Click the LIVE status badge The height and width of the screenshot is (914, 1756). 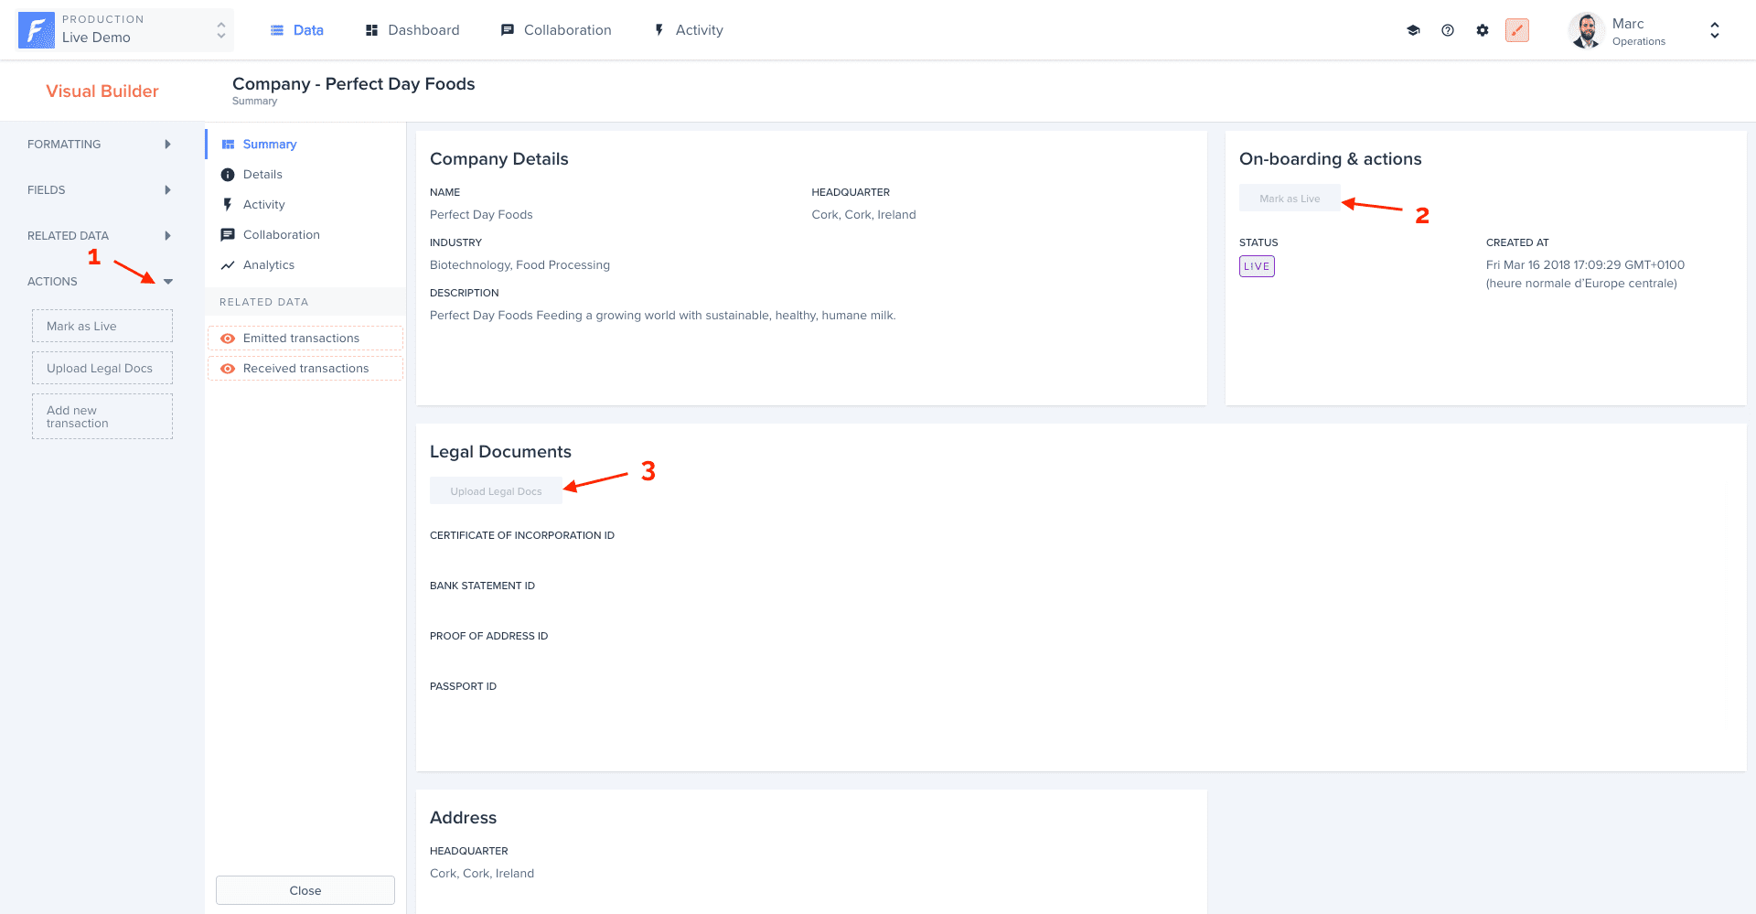(1257, 266)
